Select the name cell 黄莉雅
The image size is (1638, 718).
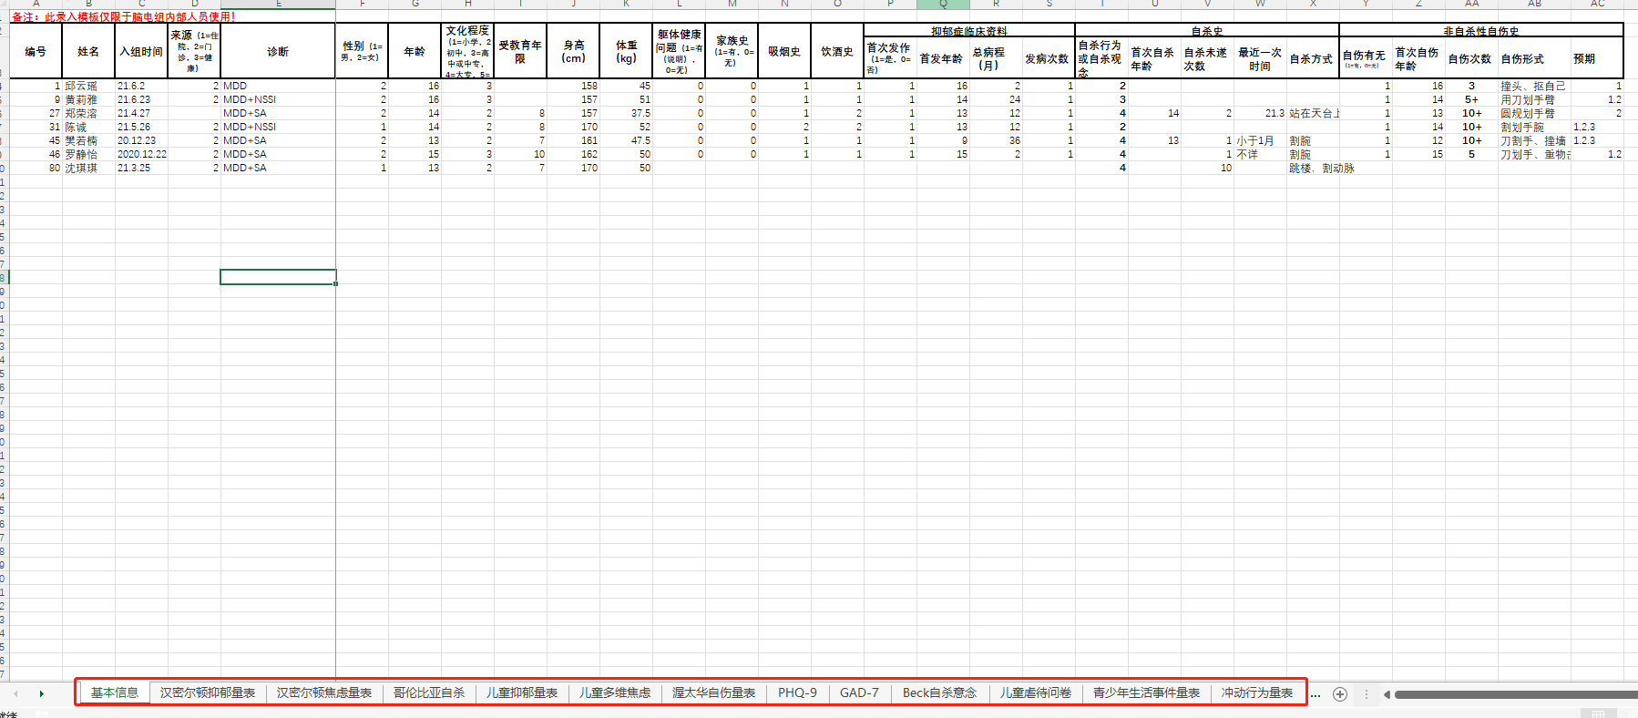(x=88, y=99)
